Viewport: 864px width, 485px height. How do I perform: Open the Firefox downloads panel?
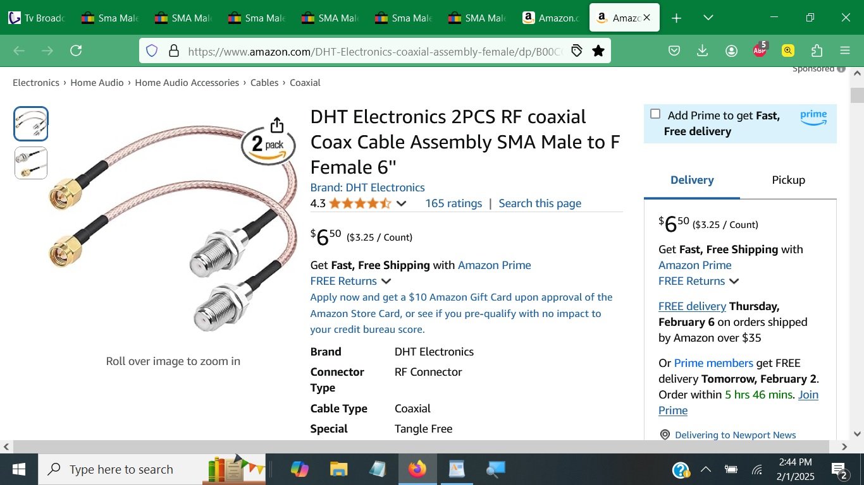tap(703, 51)
